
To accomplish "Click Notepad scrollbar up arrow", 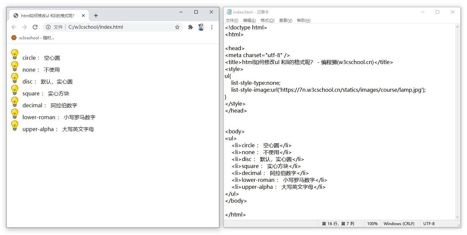I will [x=458, y=27].
